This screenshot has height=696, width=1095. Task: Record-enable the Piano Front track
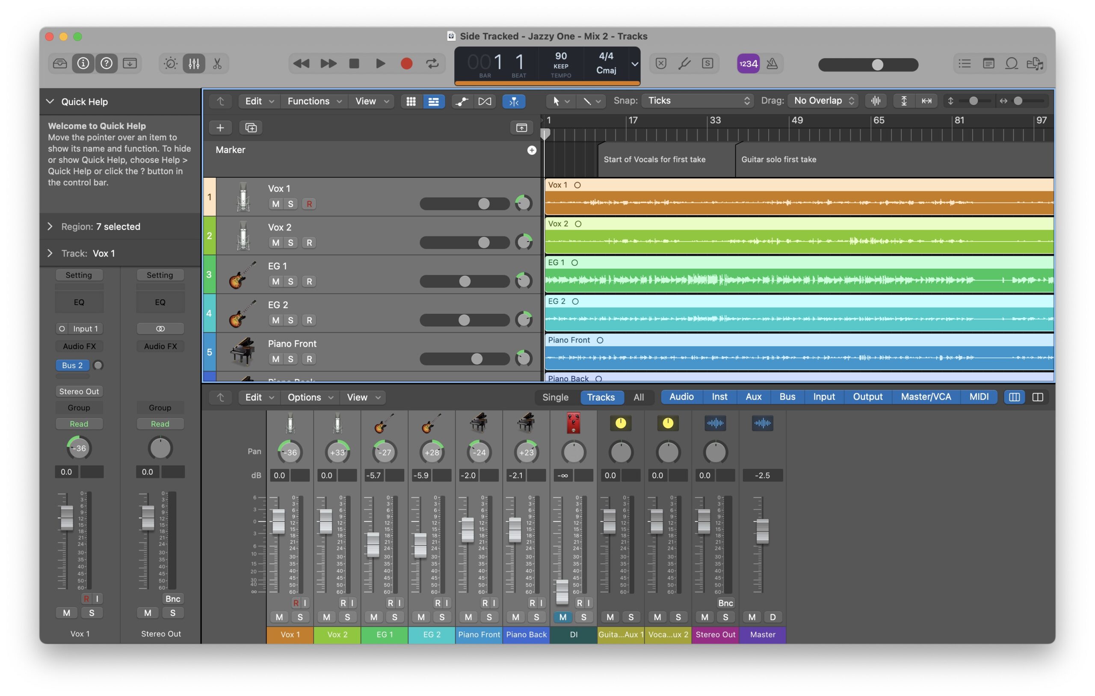coord(309,359)
